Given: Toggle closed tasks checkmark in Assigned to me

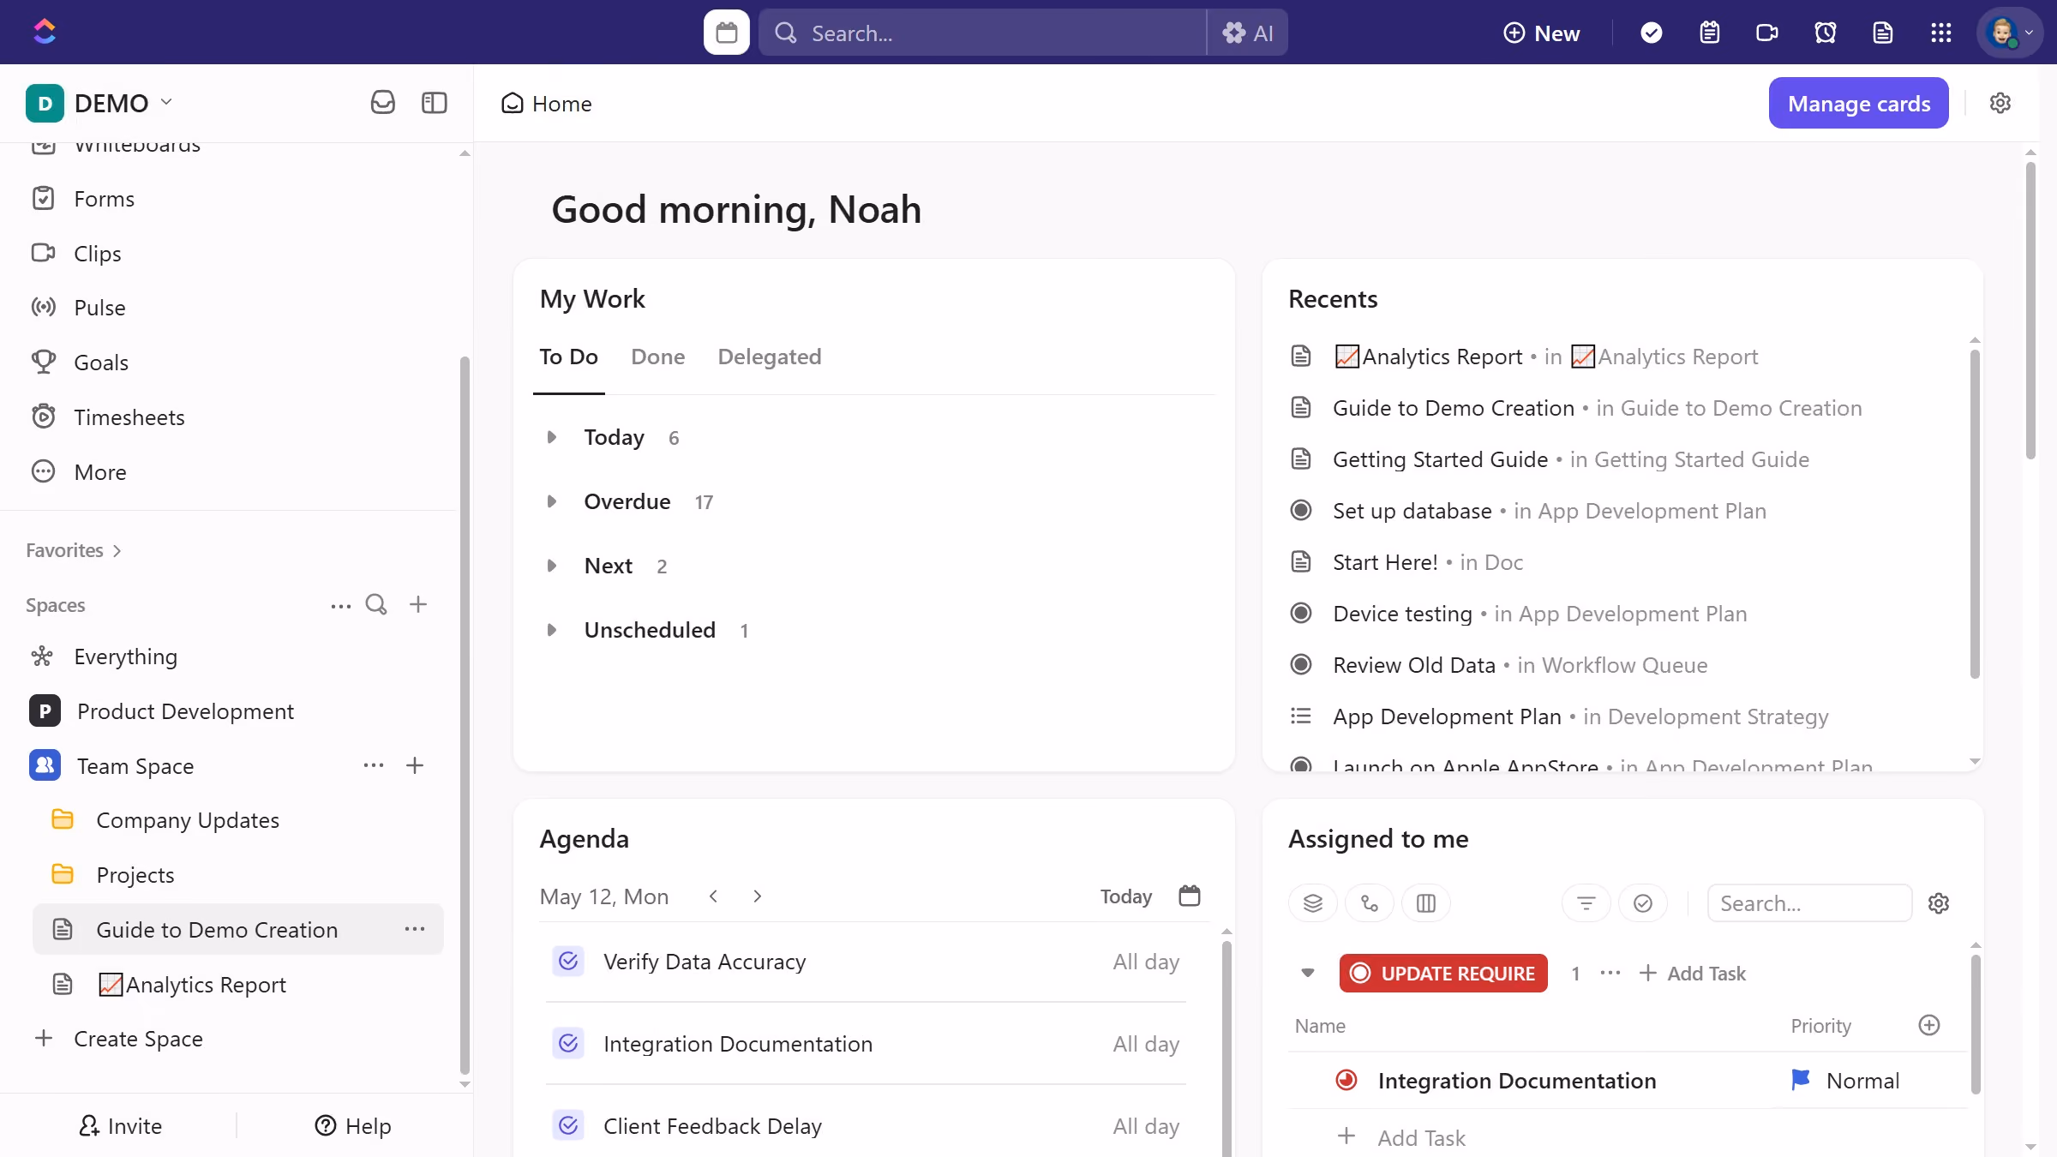Looking at the screenshot, I should coord(1642,903).
